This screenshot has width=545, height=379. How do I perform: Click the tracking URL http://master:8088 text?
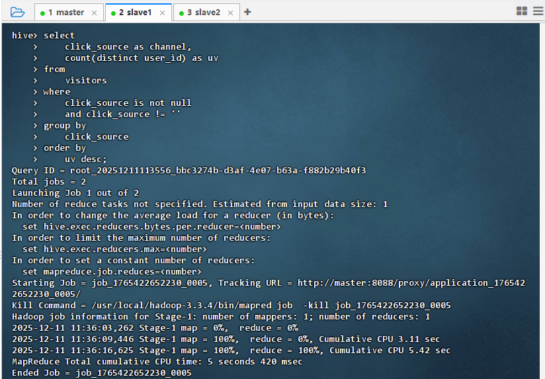pos(411,283)
